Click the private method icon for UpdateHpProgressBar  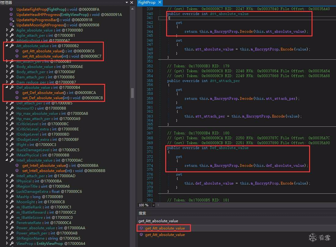pos(11,20)
